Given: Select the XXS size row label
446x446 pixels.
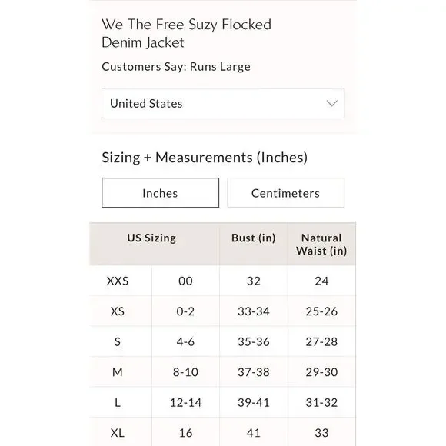Looking at the screenshot, I should point(118,281).
